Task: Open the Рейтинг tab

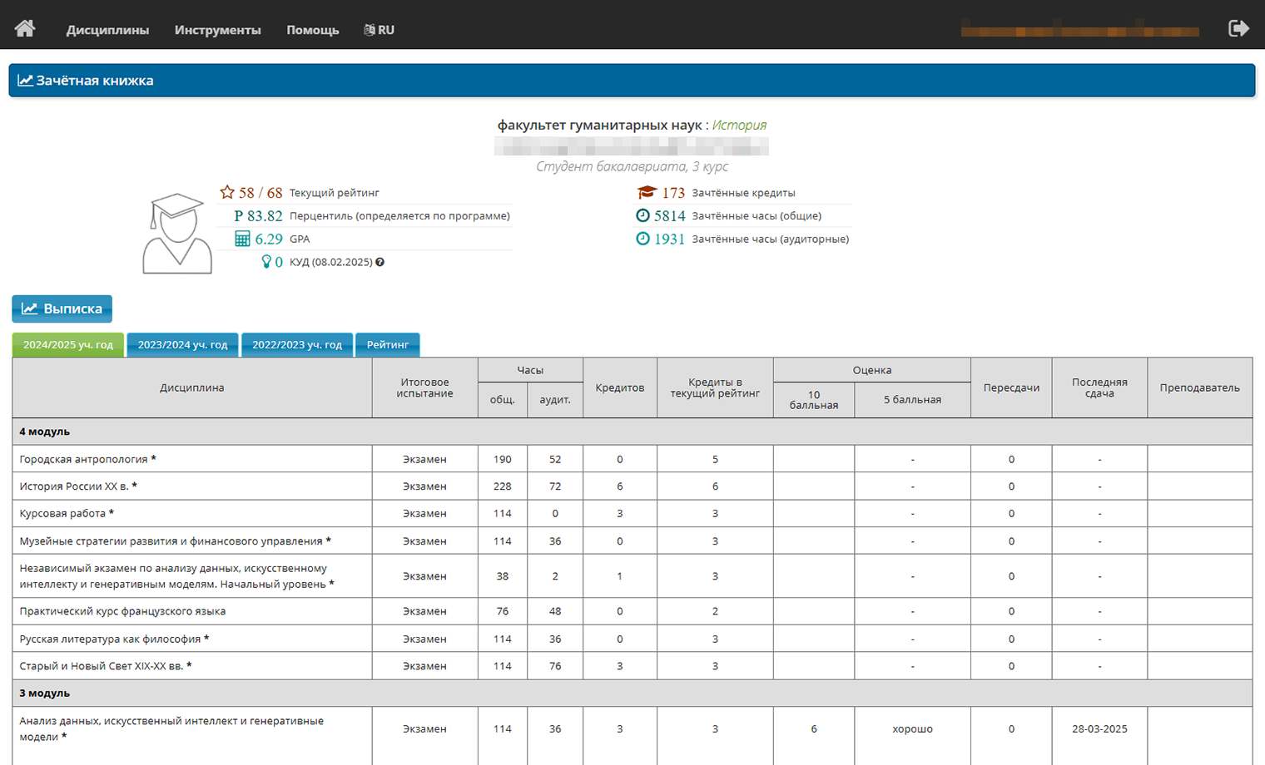Action: coord(388,345)
